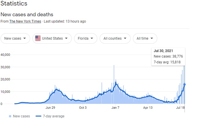Click the Apr 13 axis label
Screen dimensions: 201x120
coord(148,108)
